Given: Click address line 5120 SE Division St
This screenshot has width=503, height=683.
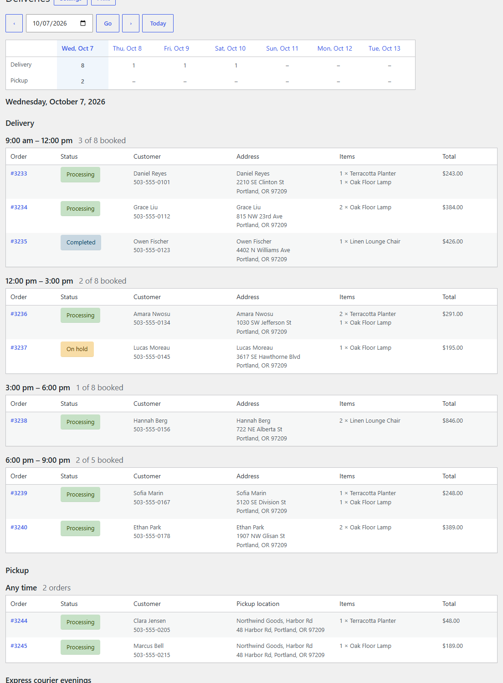Looking at the screenshot, I should (x=261, y=502).
